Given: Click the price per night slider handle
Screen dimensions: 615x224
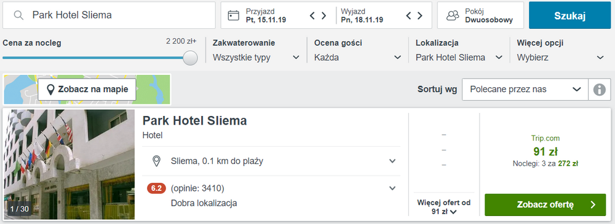Looking at the screenshot, I should [x=190, y=58].
